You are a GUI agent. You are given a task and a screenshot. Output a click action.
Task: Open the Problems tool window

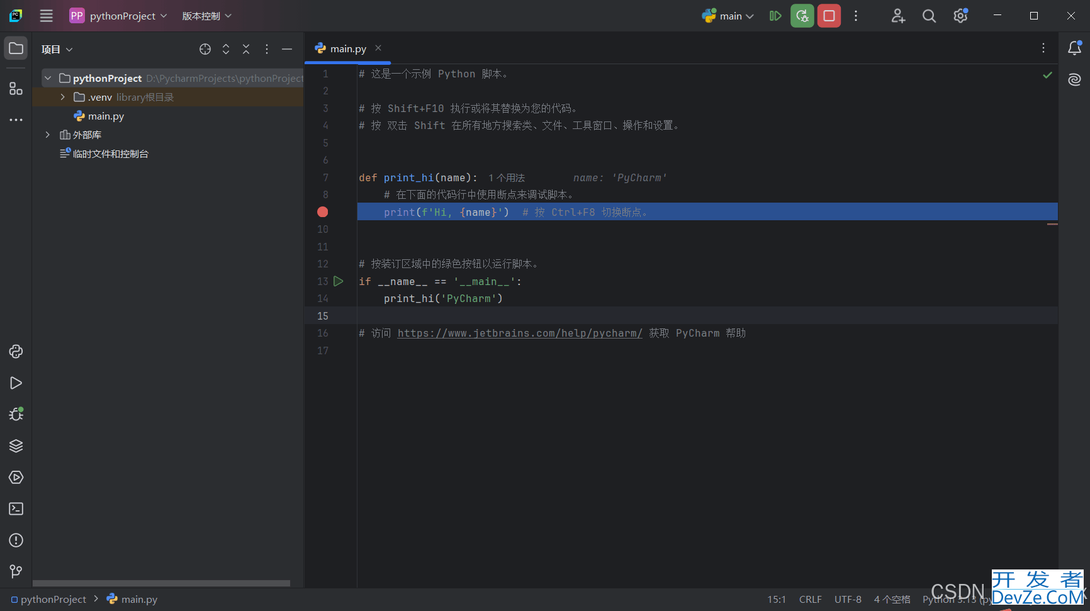tap(16, 540)
